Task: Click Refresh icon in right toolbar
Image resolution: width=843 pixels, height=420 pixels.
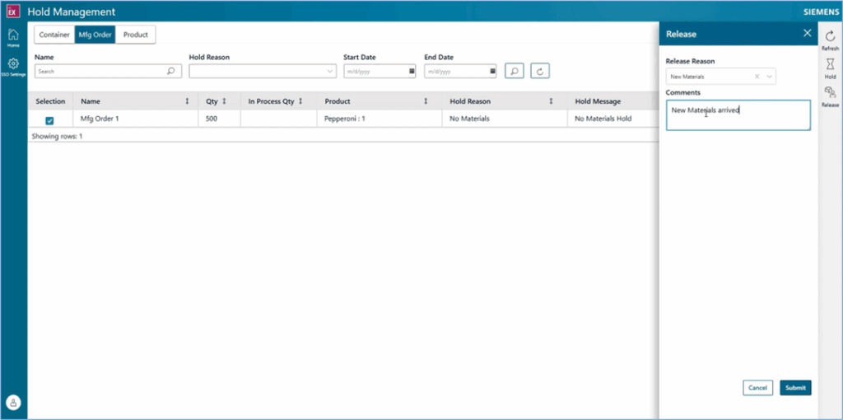Action: pos(830,37)
